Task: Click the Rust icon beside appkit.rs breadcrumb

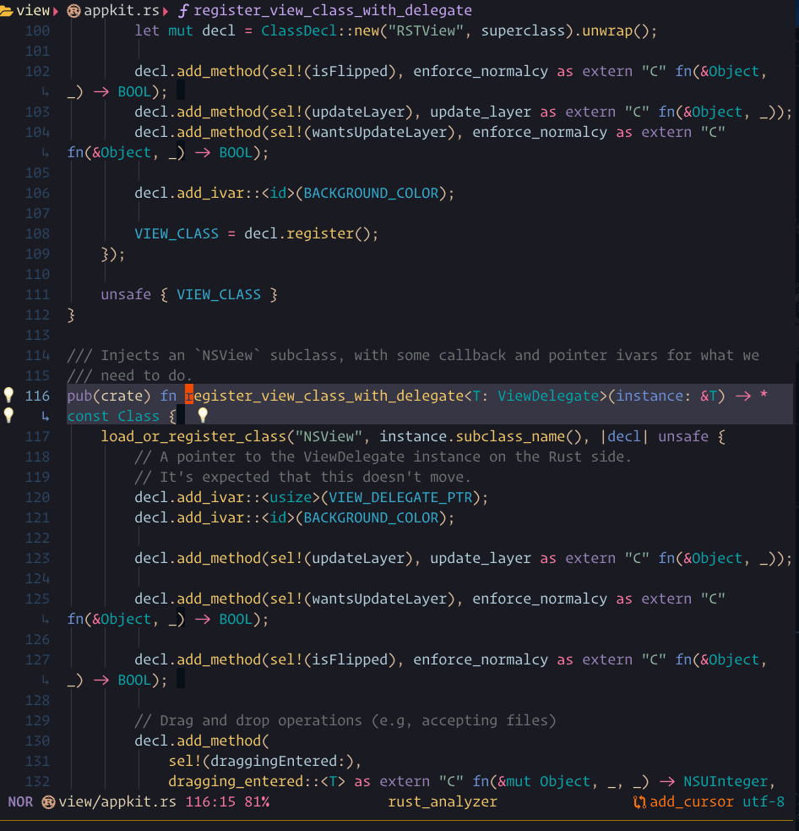Action: [x=74, y=11]
